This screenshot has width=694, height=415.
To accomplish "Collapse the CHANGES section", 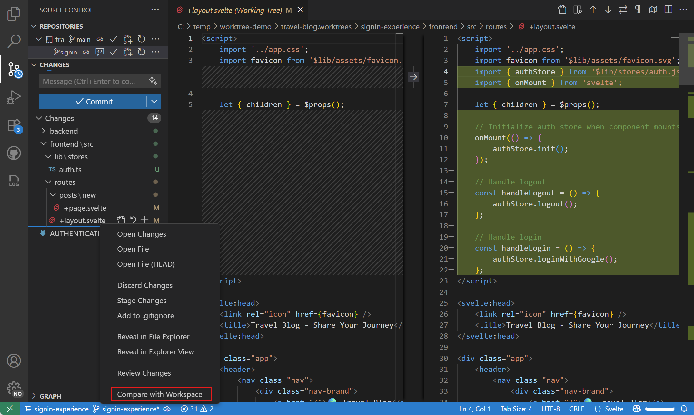I will pyautogui.click(x=34, y=64).
